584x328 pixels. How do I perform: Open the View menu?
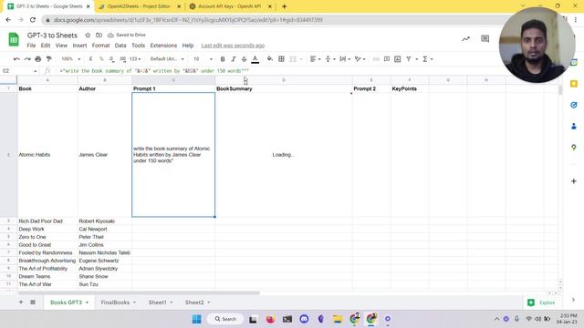click(61, 46)
